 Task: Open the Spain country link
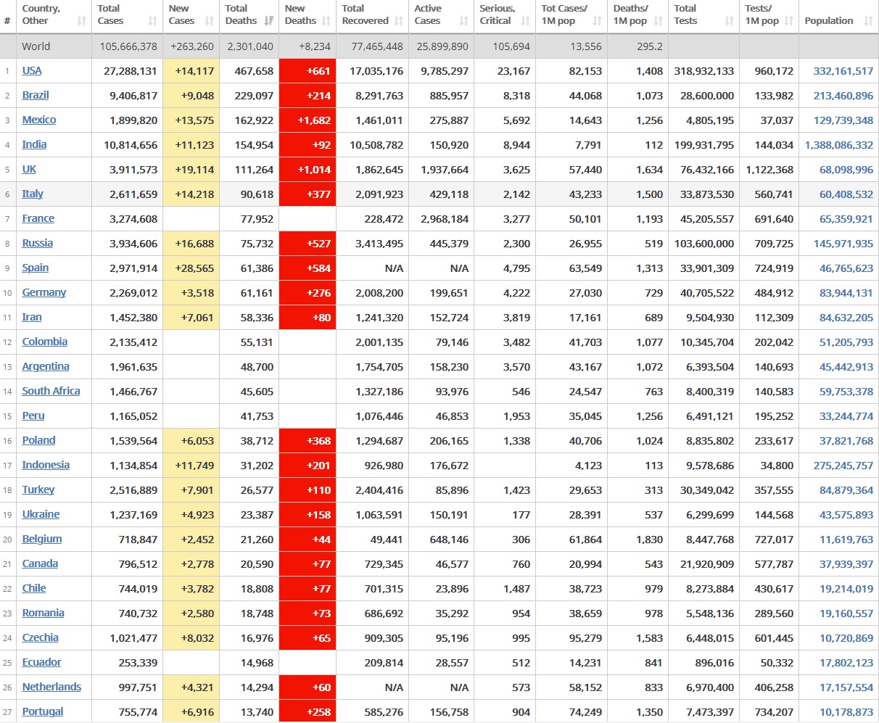point(36,268)
